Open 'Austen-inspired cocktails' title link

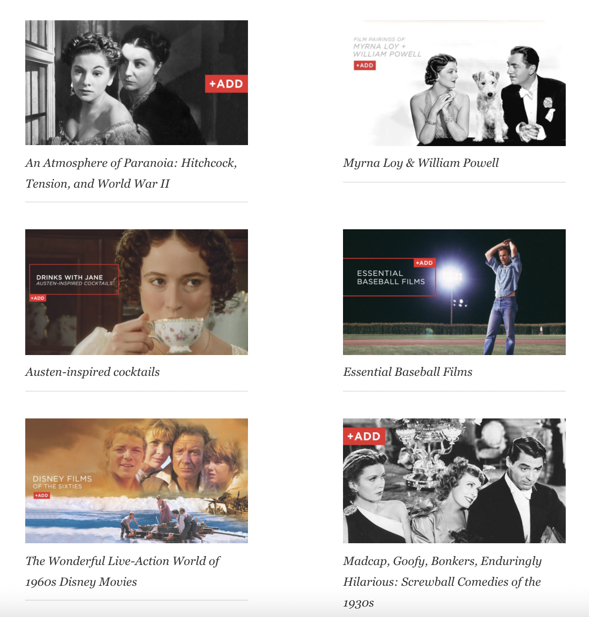93,372
